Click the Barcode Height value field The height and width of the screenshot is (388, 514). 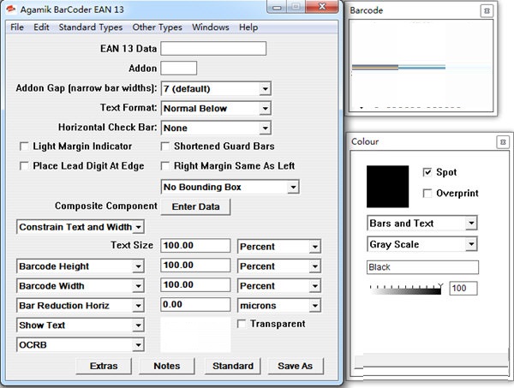coord(195,266)
